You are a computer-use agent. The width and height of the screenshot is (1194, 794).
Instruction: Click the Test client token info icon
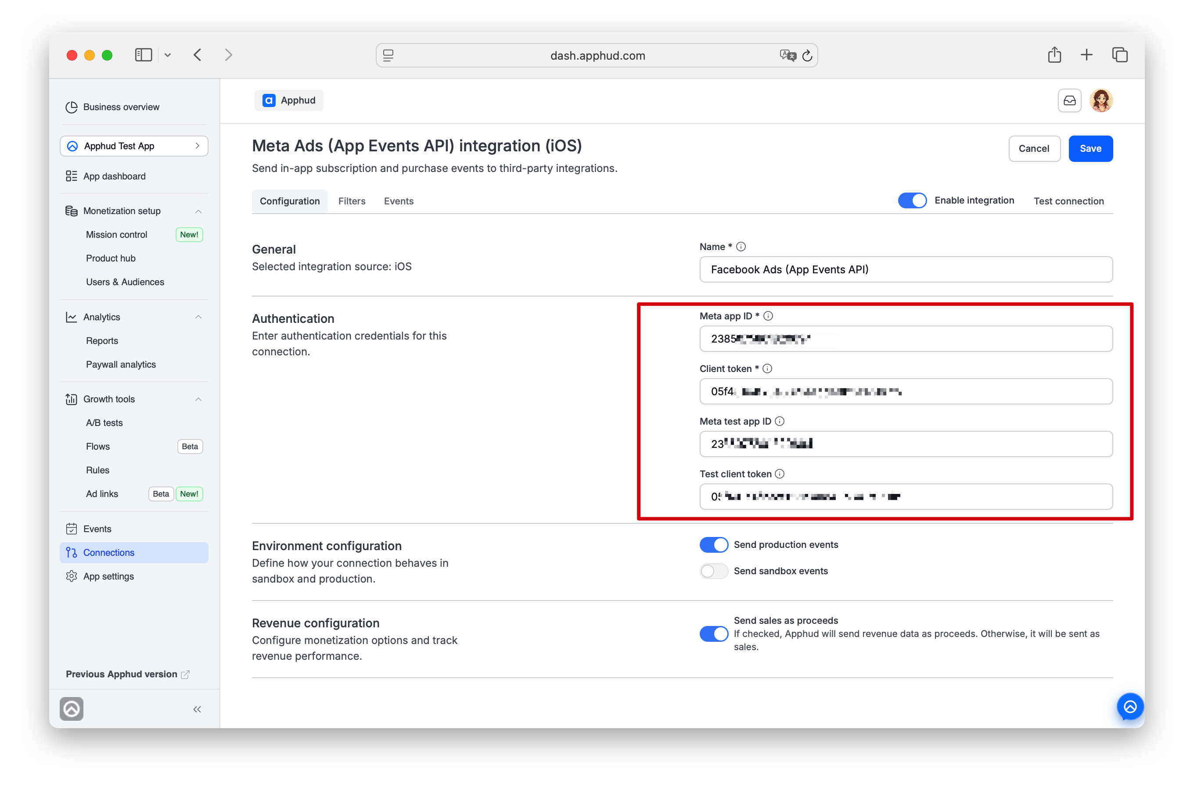[780, 474]
